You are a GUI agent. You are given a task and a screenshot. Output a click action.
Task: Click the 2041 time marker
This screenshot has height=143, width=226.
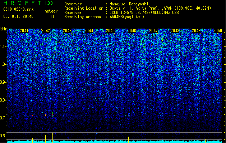[x=24, y=31]
